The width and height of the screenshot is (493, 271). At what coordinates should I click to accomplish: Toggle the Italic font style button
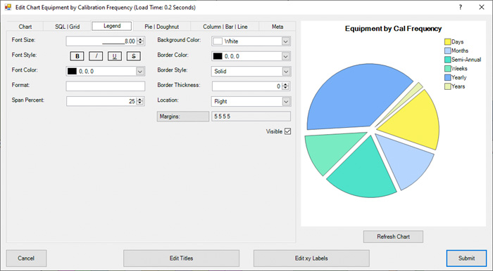(96, 56)
